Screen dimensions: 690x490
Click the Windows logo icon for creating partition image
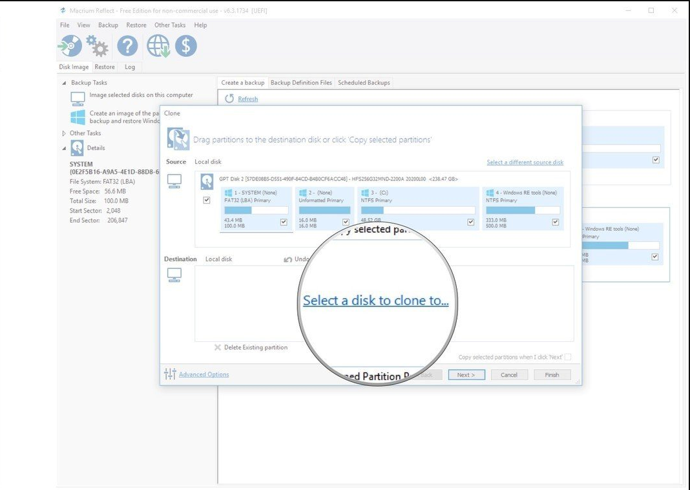pyautogui.click(x=78, y=117)
